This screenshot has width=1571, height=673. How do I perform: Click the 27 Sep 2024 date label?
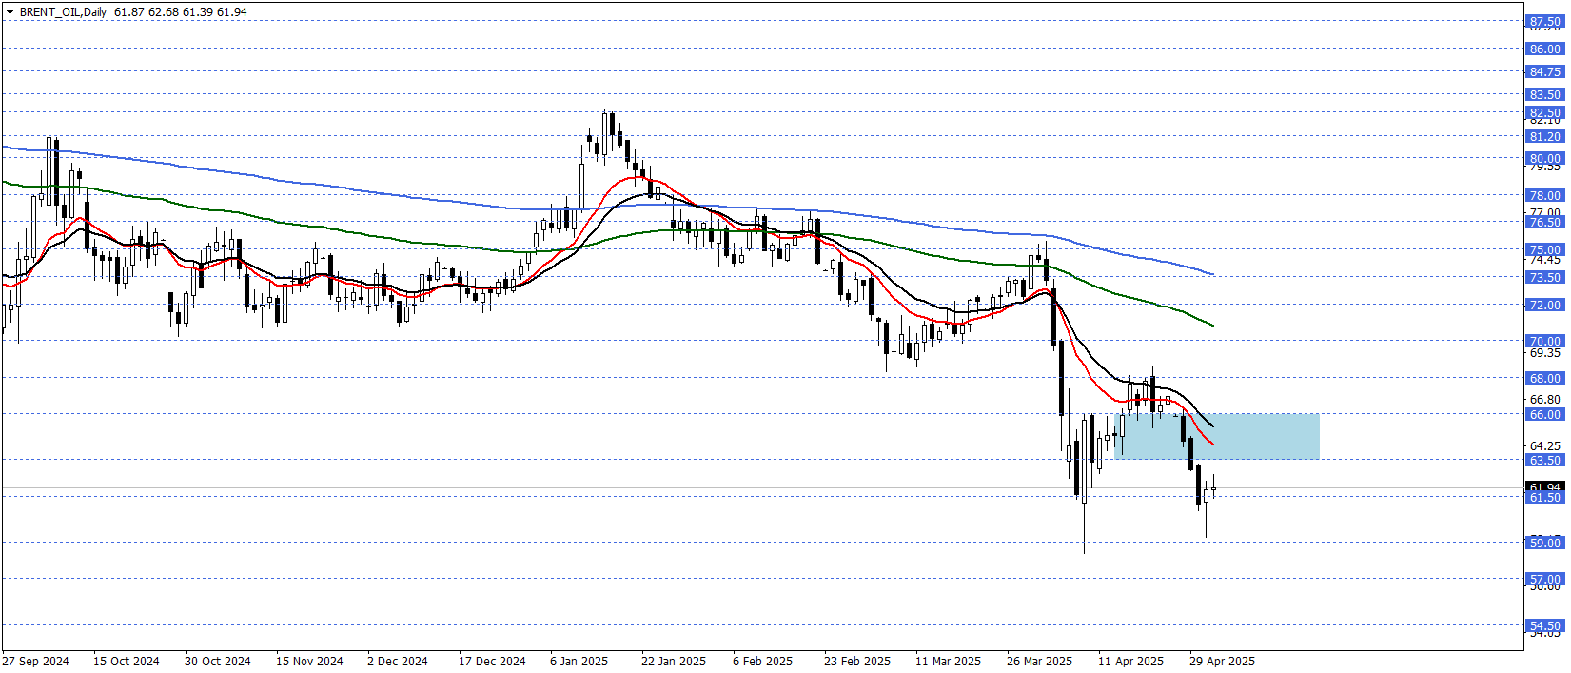click(36, 661)
